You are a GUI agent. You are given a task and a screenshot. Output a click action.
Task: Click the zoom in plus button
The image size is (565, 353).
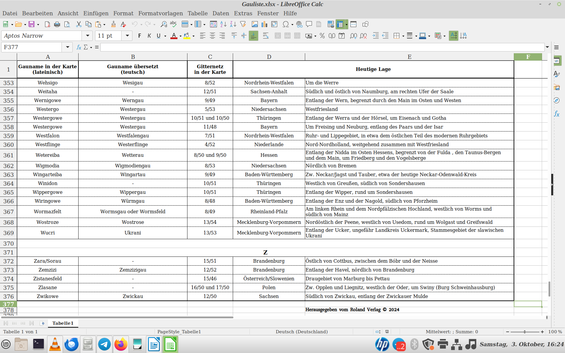point(542,332)
